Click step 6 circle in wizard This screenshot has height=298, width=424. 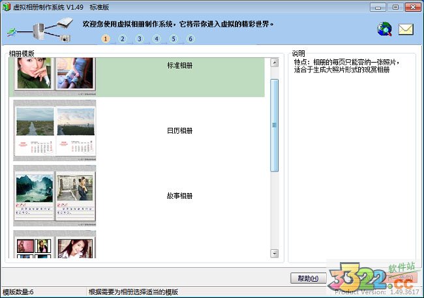coord(190,39)
